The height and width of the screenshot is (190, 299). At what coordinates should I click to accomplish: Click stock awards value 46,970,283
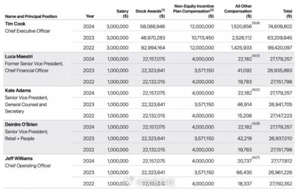[x=153, y=38]
